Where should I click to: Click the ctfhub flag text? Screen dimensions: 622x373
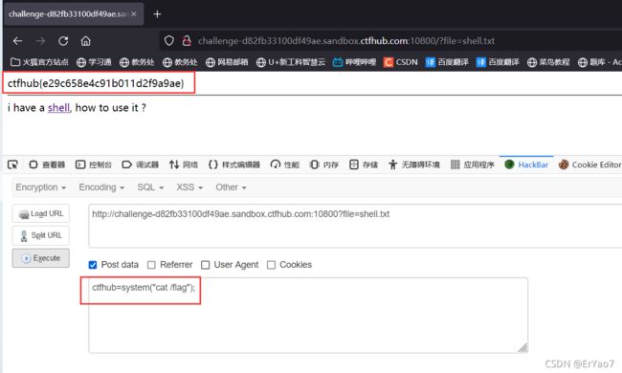pyautogui.click(x=96, y=83)
